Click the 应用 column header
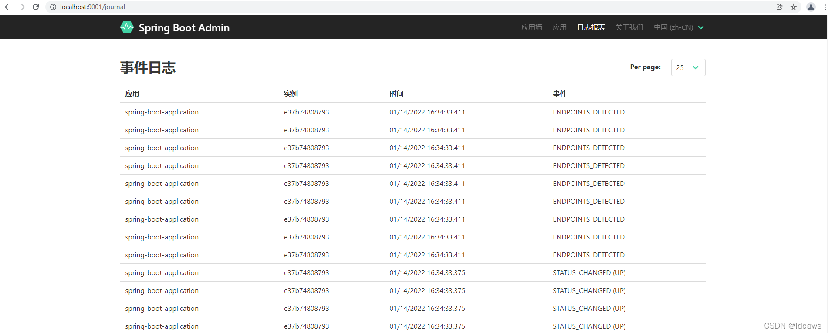 pos(132,94)
